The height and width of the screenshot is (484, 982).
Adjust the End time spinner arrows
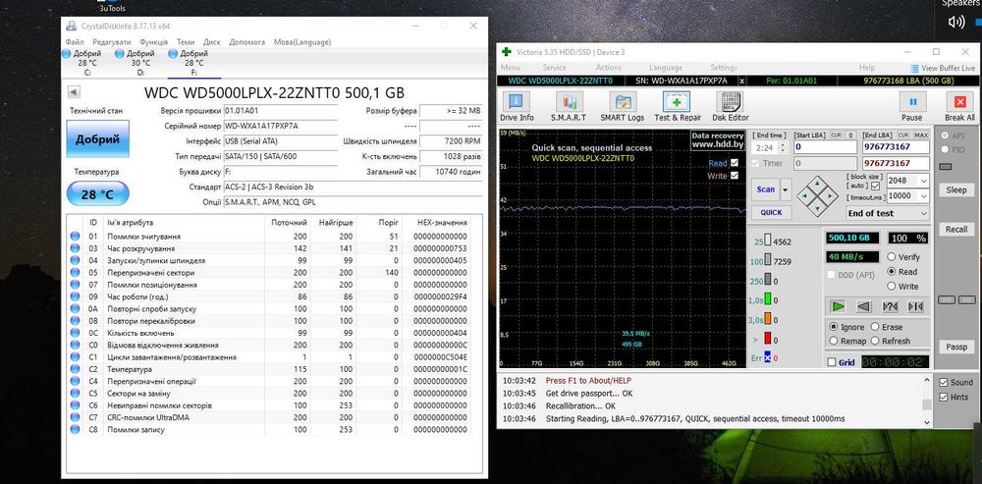point(781,148)
